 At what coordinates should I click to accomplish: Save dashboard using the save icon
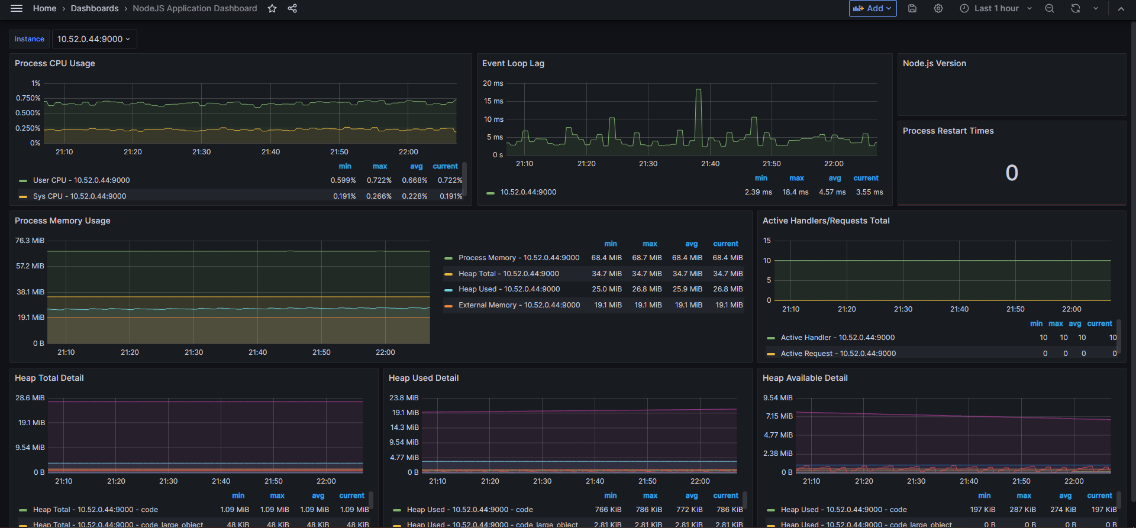click(x=912, y=8)
